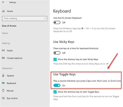Open the Home settings page
Viewport: 123px width, 107px height.
(x=10, y=11)
